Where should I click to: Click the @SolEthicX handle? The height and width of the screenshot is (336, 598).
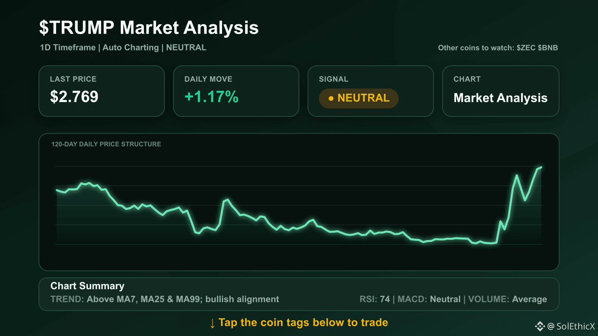tap(571, 326)
